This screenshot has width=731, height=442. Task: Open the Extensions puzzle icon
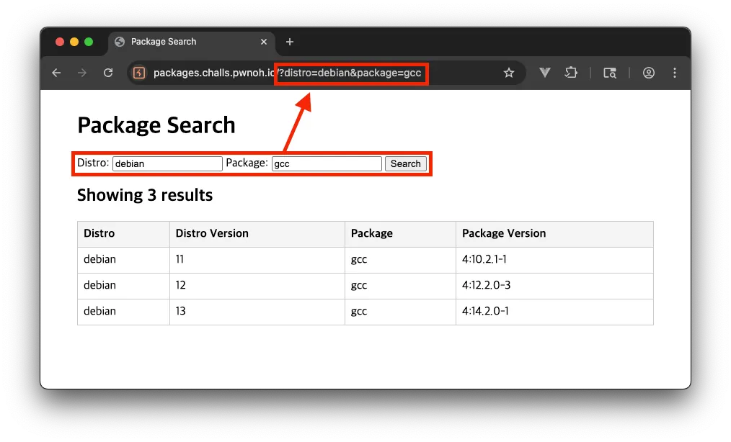[x=572, y=73]
